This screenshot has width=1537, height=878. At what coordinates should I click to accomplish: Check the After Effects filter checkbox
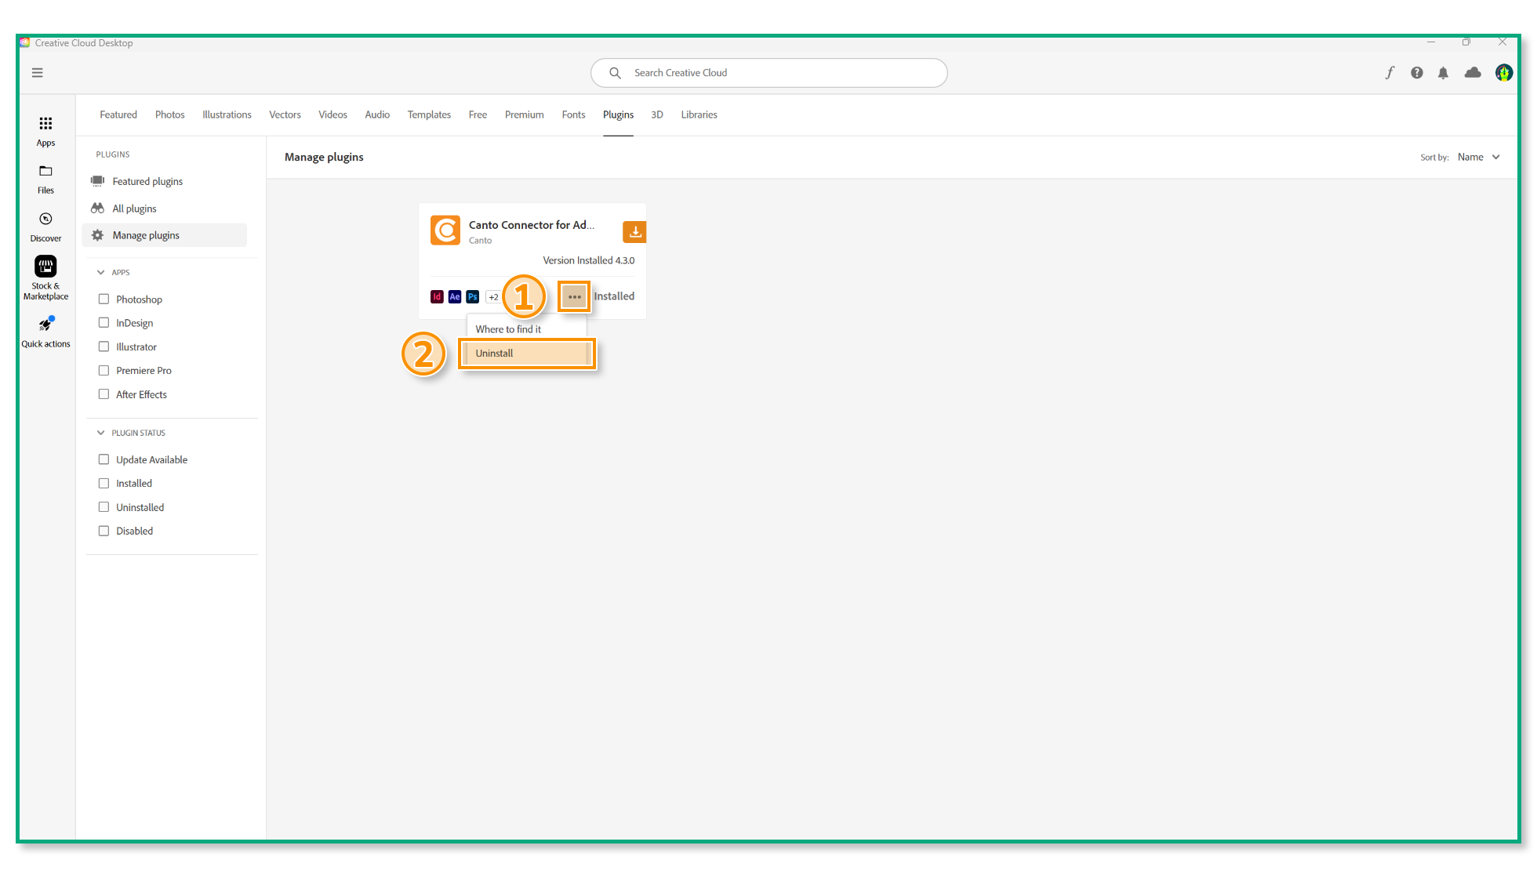click(104, 394)
